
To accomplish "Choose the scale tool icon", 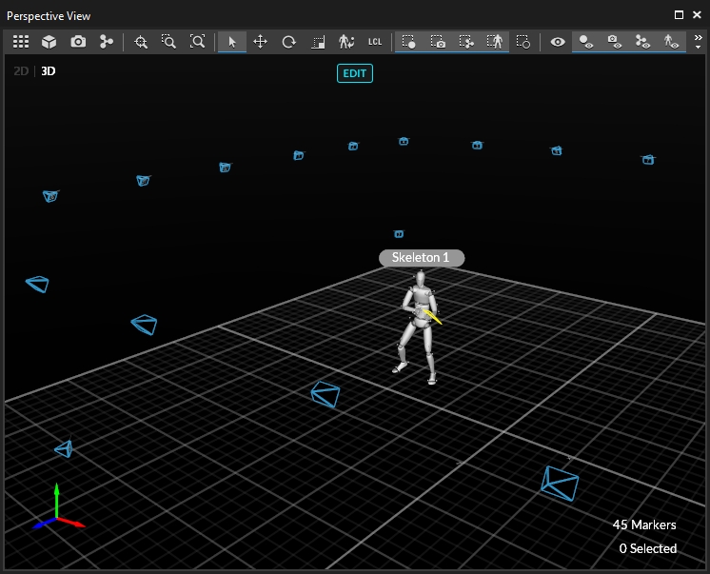I will [319, 42].
